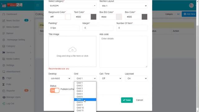Click the Add New button

pos(189,14)
